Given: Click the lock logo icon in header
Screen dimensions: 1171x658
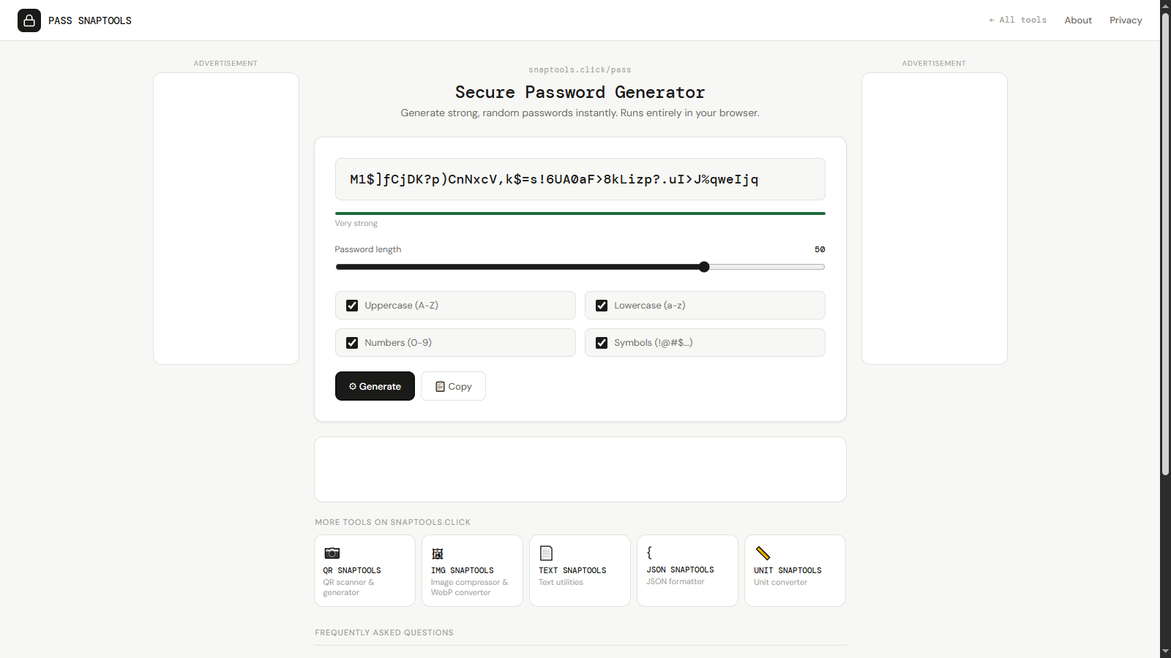Looking at the screenshot, I should click(x=29, y=20).
